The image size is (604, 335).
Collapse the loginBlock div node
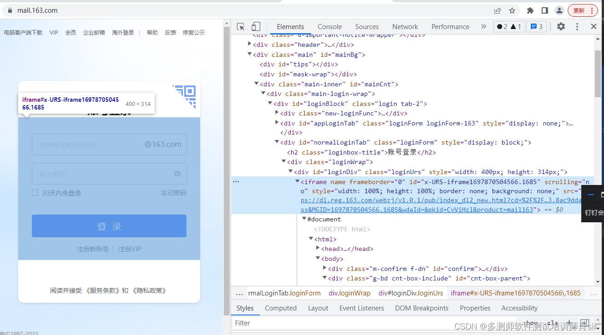pos(270,103)
